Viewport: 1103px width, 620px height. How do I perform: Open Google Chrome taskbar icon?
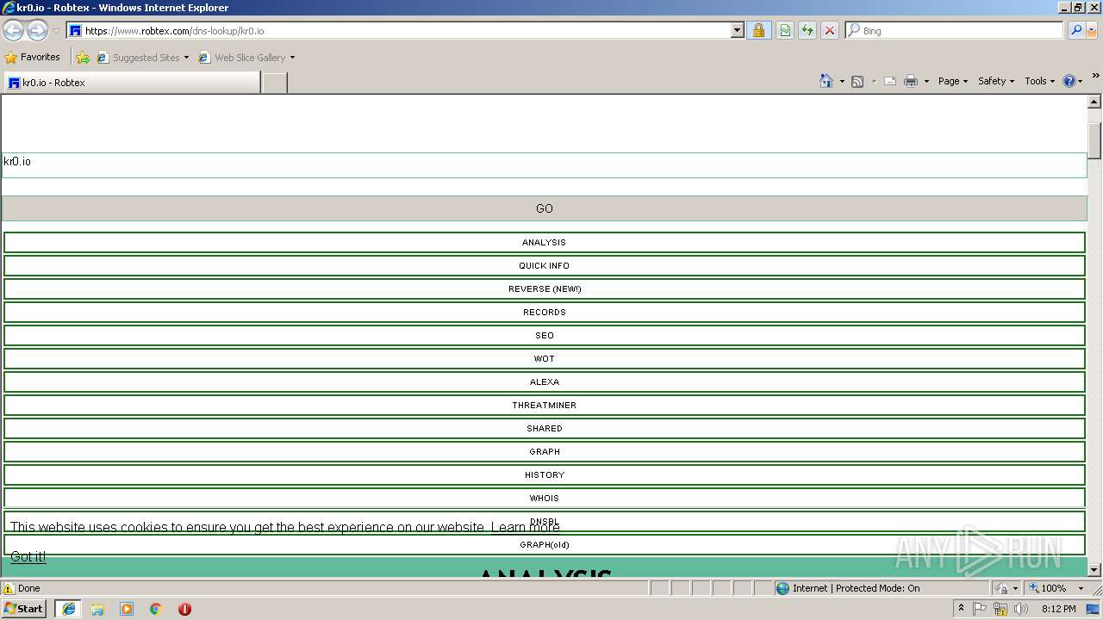(x=156, y=609)
